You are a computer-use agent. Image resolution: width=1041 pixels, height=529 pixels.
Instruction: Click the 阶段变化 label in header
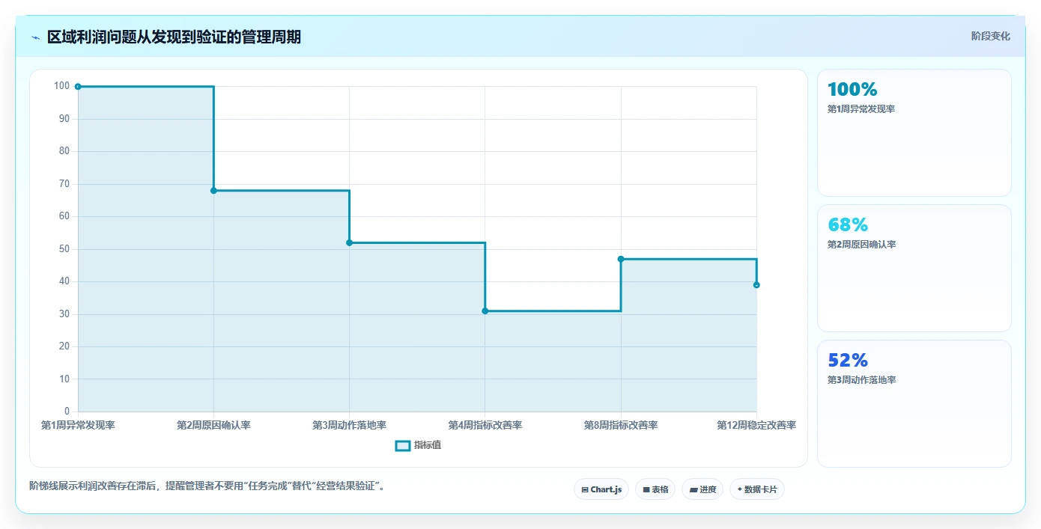click(x=990, y=36)
